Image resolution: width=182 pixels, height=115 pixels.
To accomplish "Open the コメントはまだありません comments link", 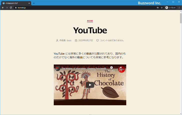I will click(x=112, y=40).
